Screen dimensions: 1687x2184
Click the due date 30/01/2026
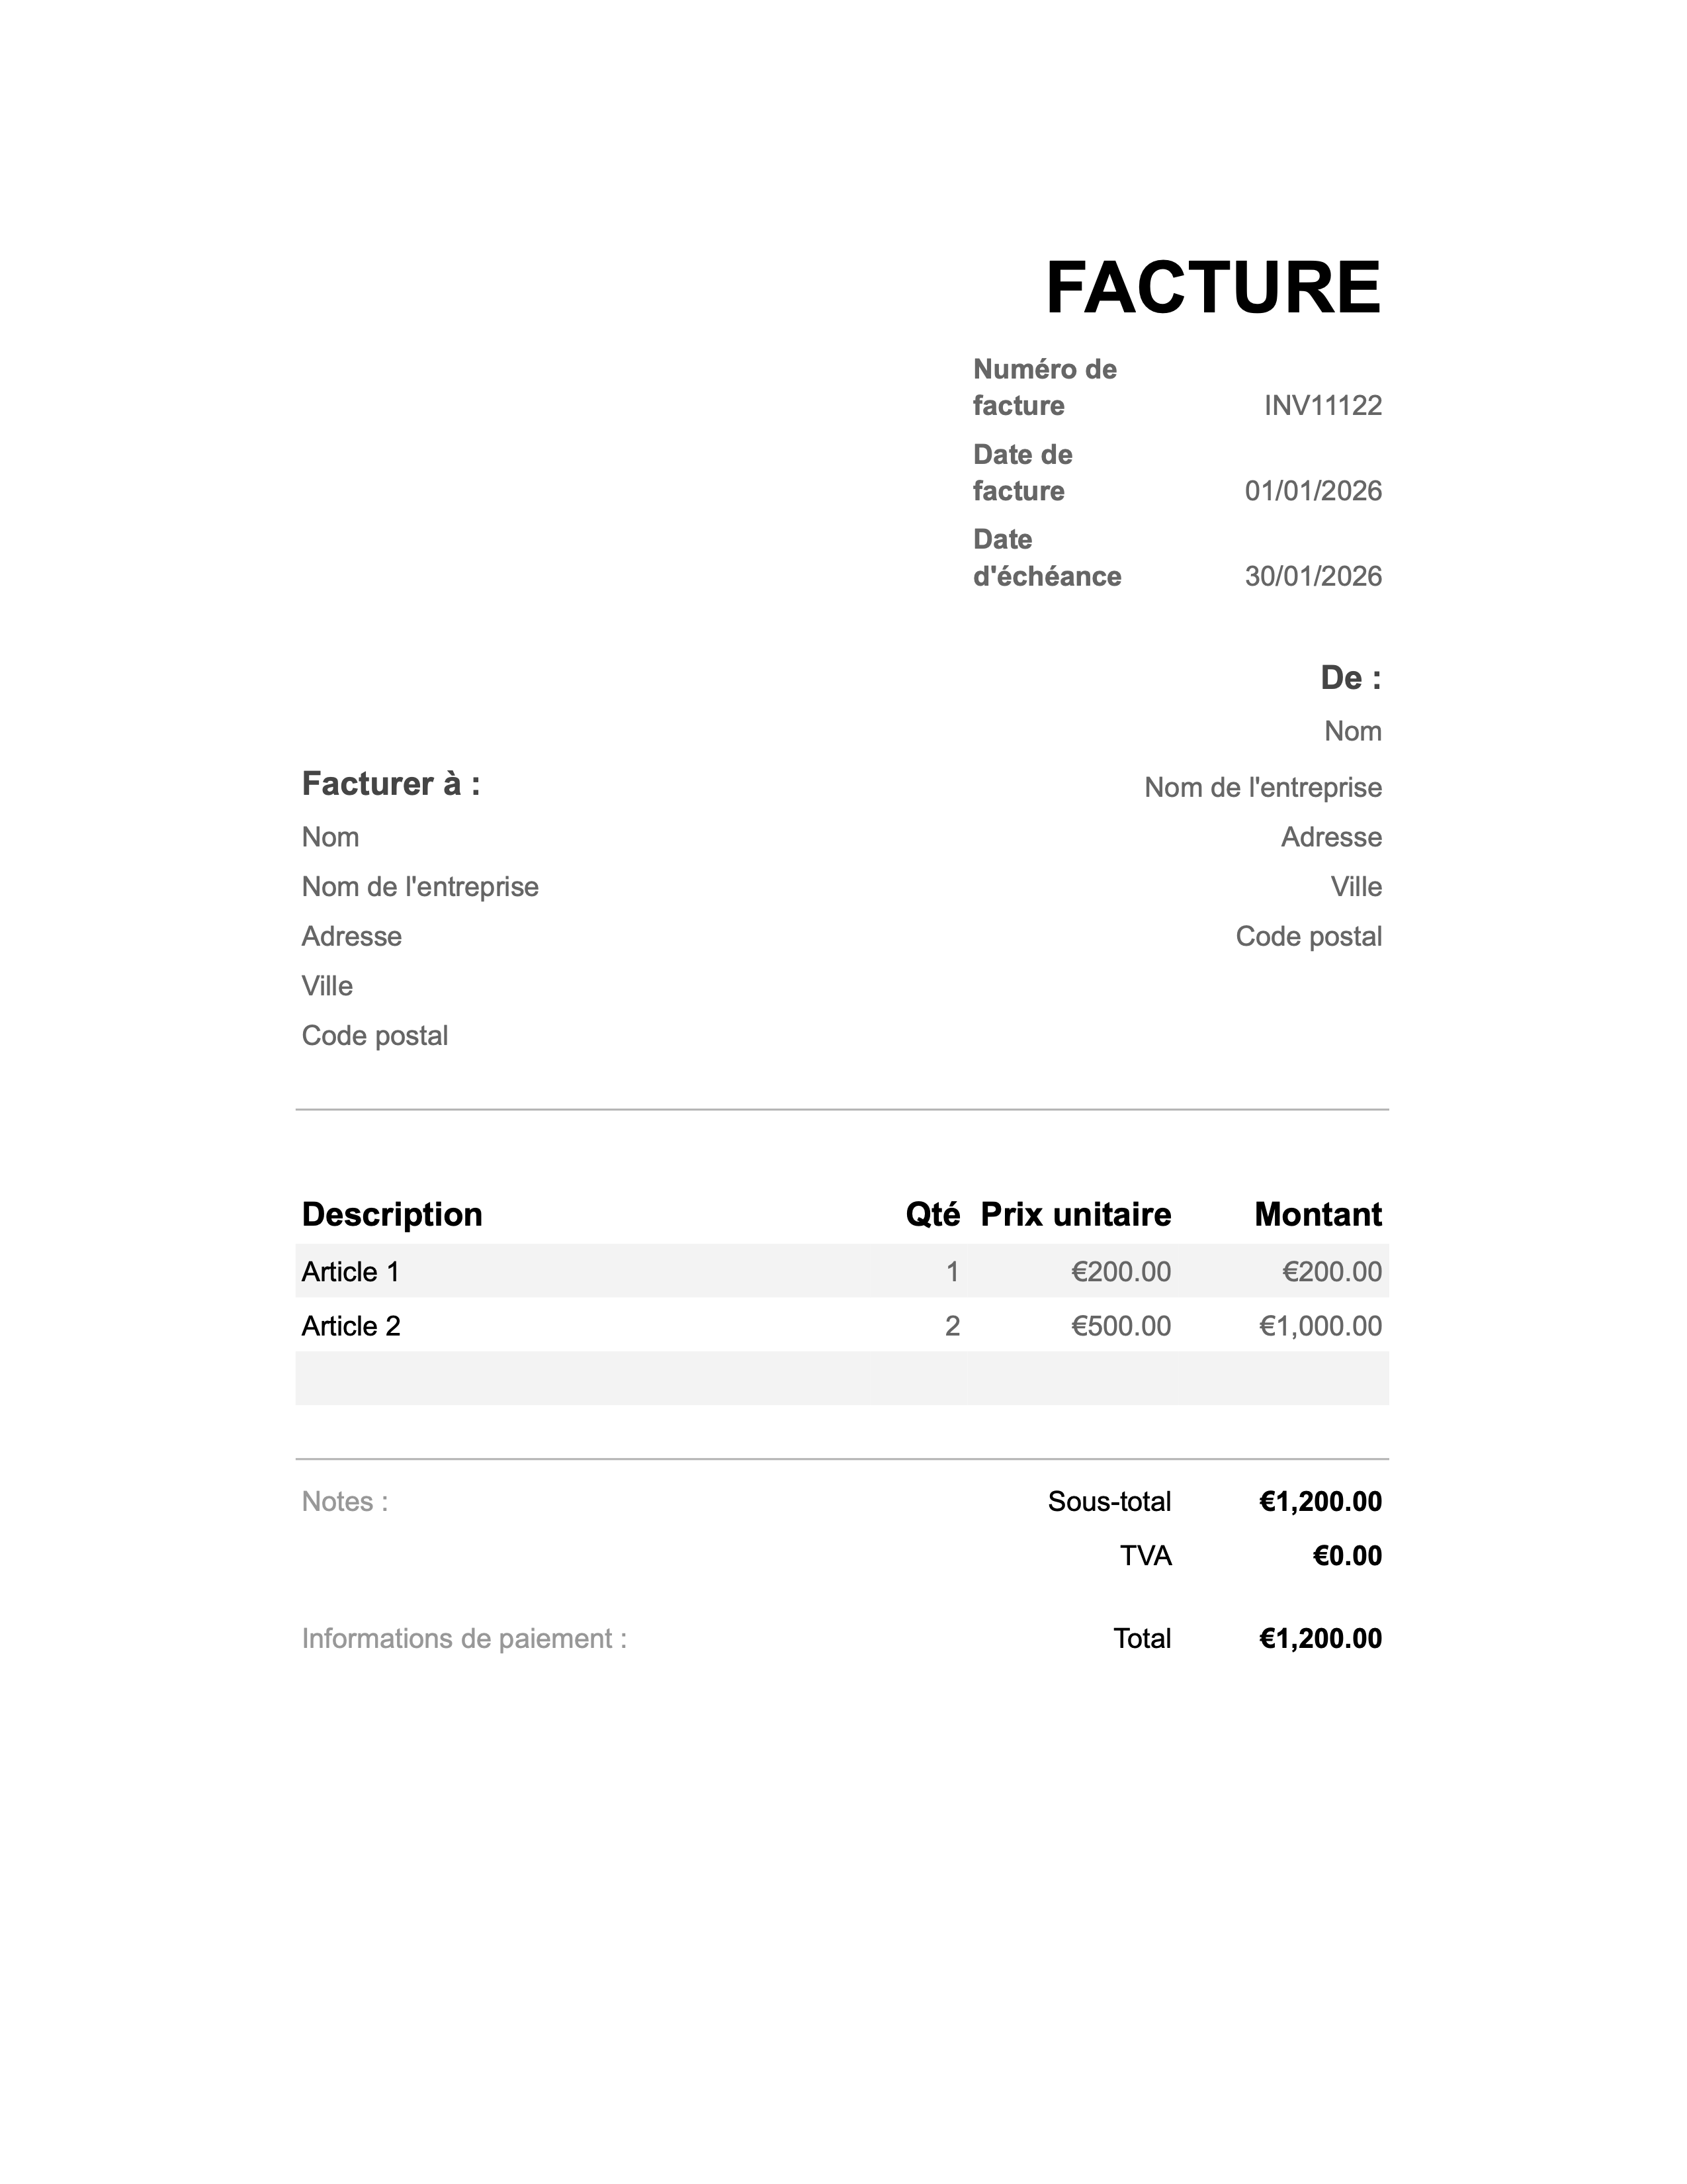click(1313, 577)
